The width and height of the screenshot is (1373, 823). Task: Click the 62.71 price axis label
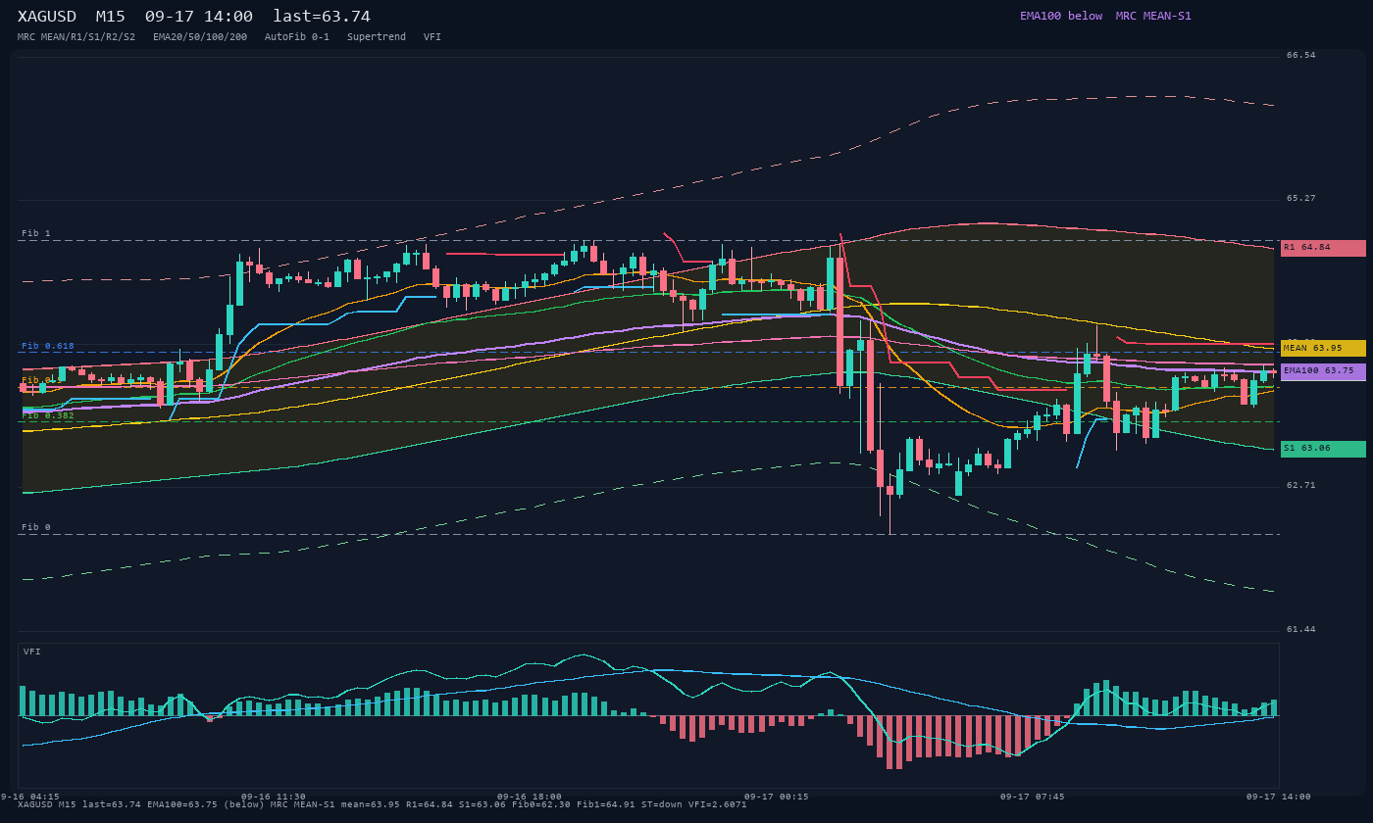coord(1301,485)
